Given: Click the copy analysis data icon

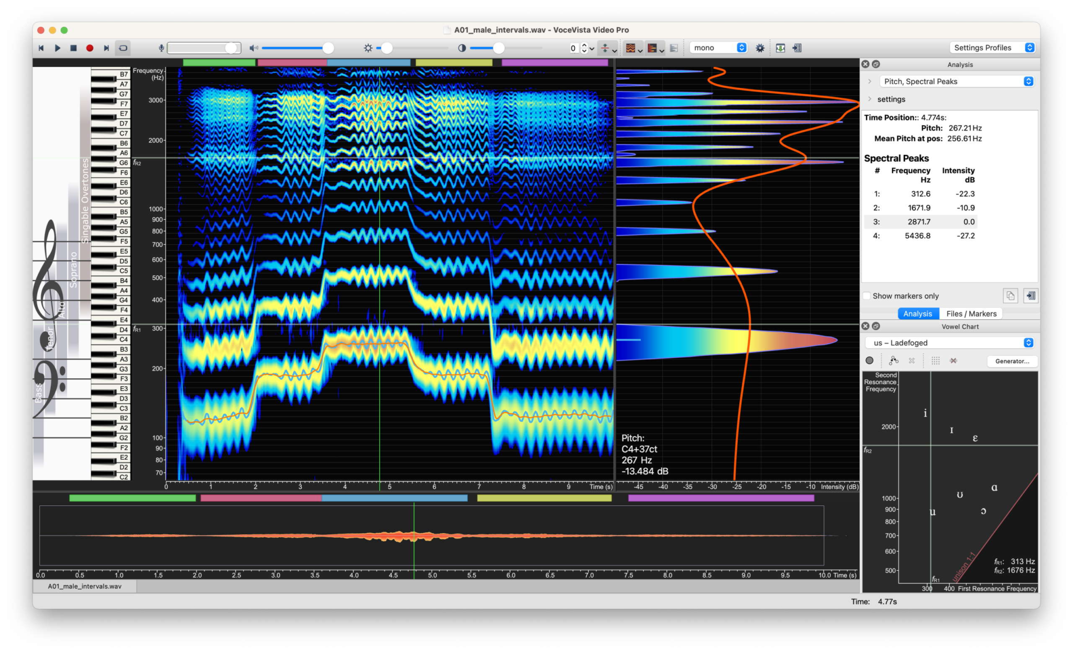Looking at the screenshot, I should tap(1010, 296).
